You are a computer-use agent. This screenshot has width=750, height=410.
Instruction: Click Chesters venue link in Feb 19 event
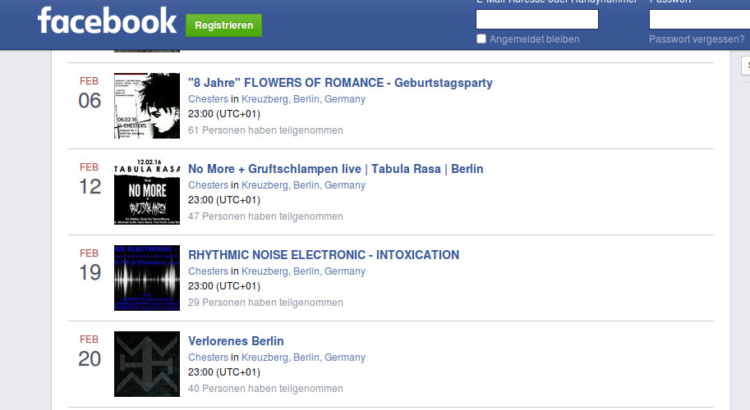[208, 271]
